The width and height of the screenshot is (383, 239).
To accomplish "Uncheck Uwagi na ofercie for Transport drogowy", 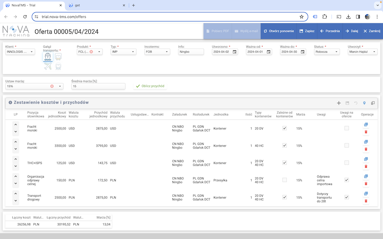I will (x=346, y=197).
